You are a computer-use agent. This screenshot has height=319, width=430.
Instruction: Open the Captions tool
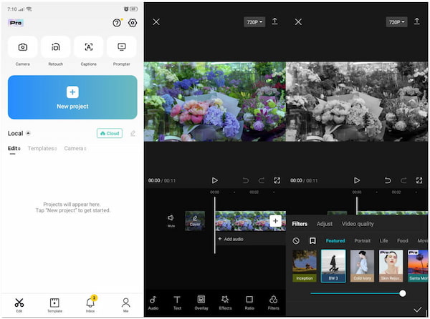pos(89,47)
